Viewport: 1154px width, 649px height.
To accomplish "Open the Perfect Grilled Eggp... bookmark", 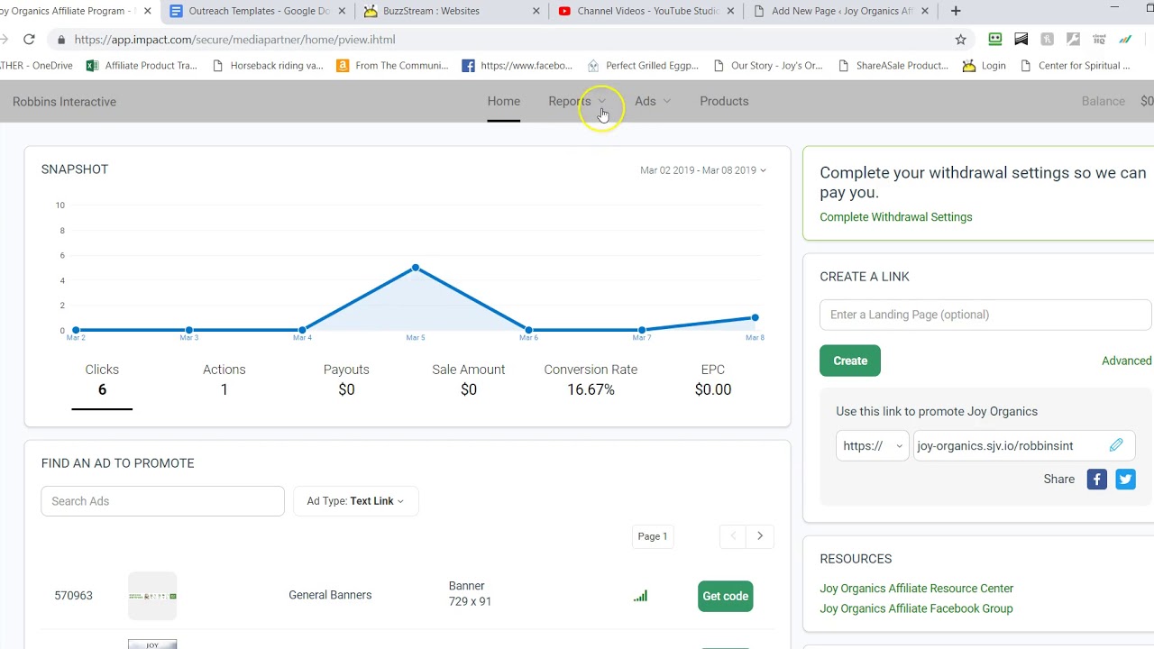I will (x=642, y=65).
